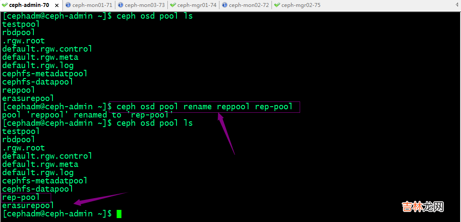Open the ceph-mon03-73 session tab

click(x=144, y=5)
